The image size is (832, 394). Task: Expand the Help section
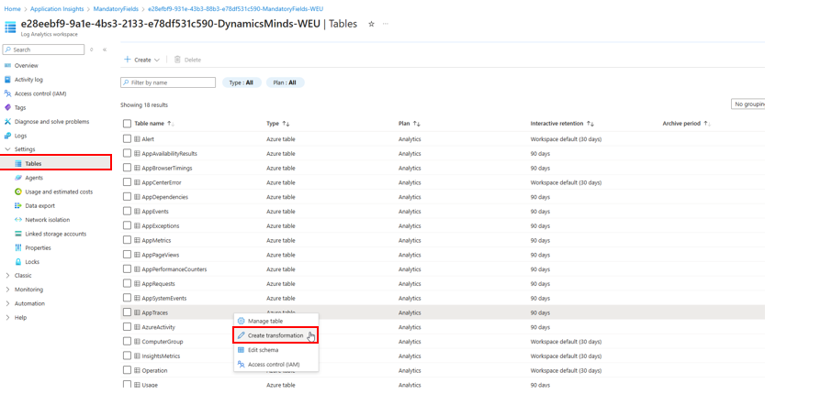pyautogui.click(x=7, y=318)
